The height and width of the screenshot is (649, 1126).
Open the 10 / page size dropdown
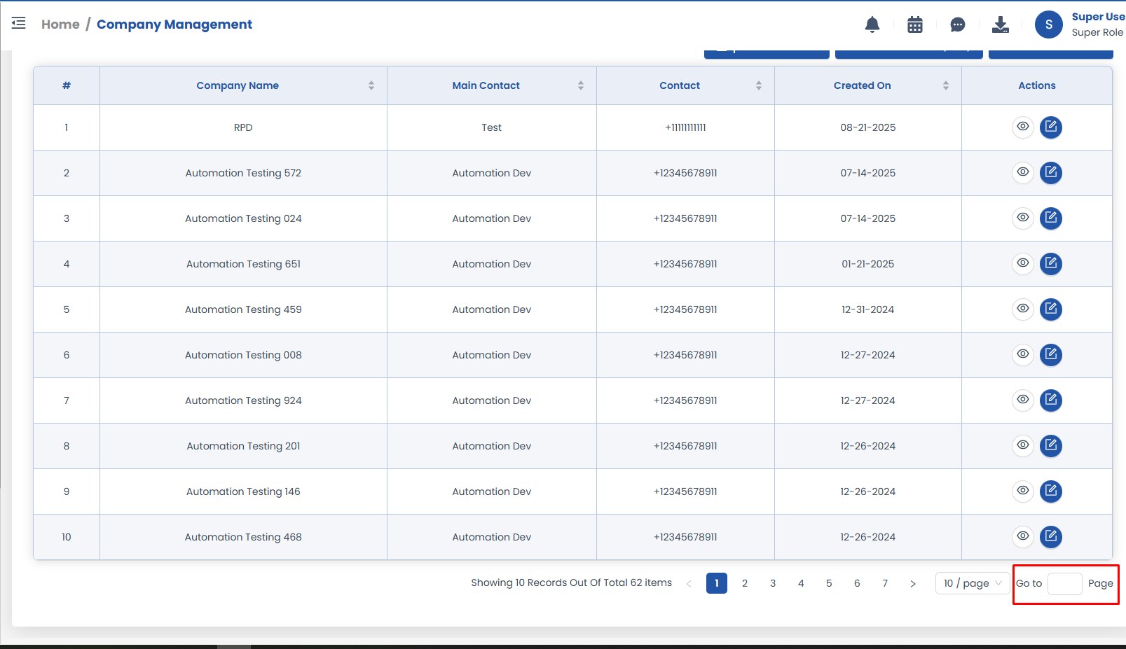coord(972,583)
